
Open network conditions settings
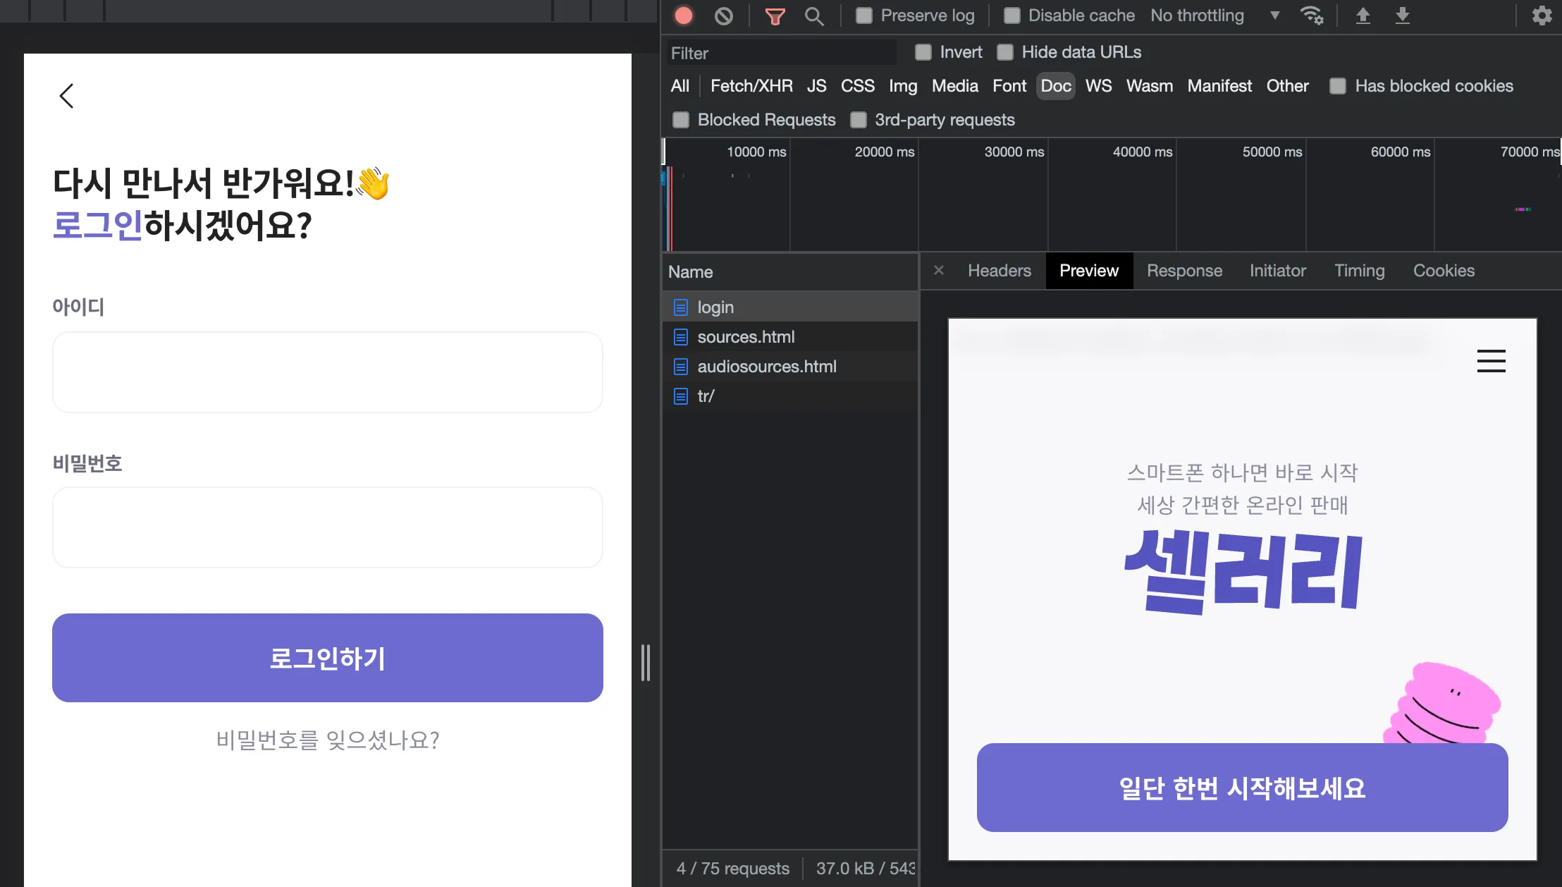point(1312,16)
